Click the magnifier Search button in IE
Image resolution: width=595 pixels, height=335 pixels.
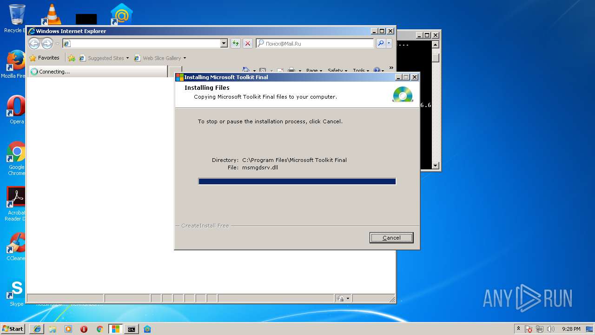[x=381, y=43]
